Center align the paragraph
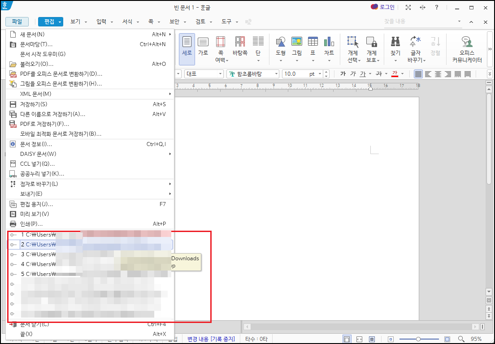 438,74
